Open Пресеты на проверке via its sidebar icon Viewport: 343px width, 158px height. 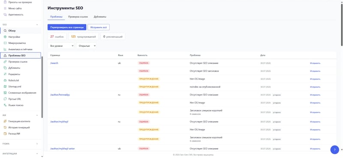click(x=5, y=2)
